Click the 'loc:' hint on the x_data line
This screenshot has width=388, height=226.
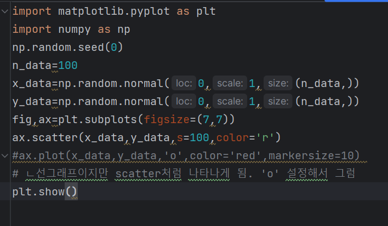point(184,83)
